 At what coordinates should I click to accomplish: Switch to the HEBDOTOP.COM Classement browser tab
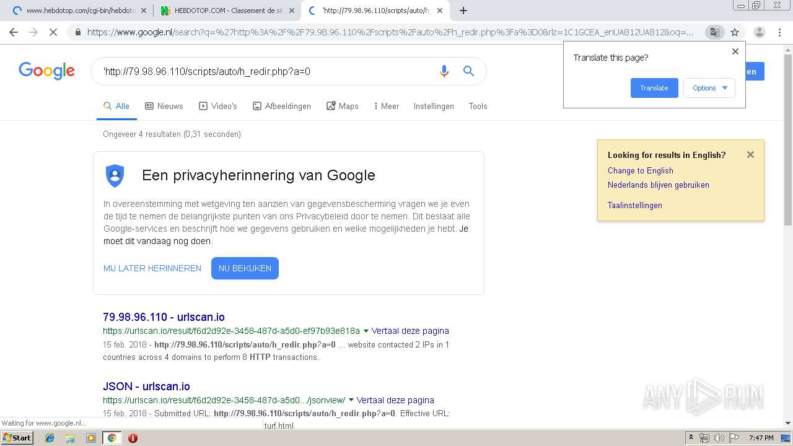tap(227, 11)
